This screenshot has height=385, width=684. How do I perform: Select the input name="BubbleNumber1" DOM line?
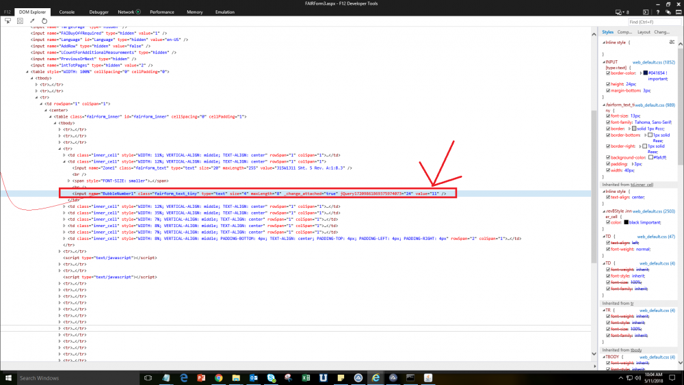coord(259,194)
